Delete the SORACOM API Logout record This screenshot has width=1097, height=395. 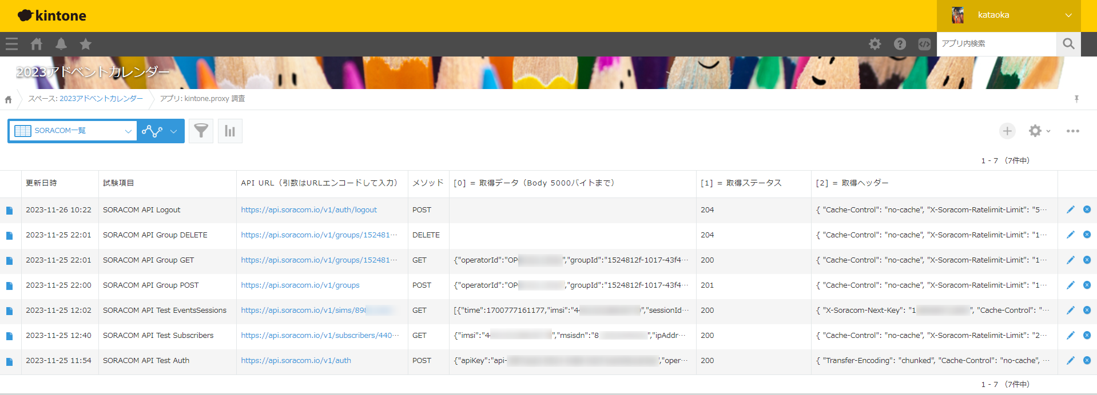(x=1087, y=209)
